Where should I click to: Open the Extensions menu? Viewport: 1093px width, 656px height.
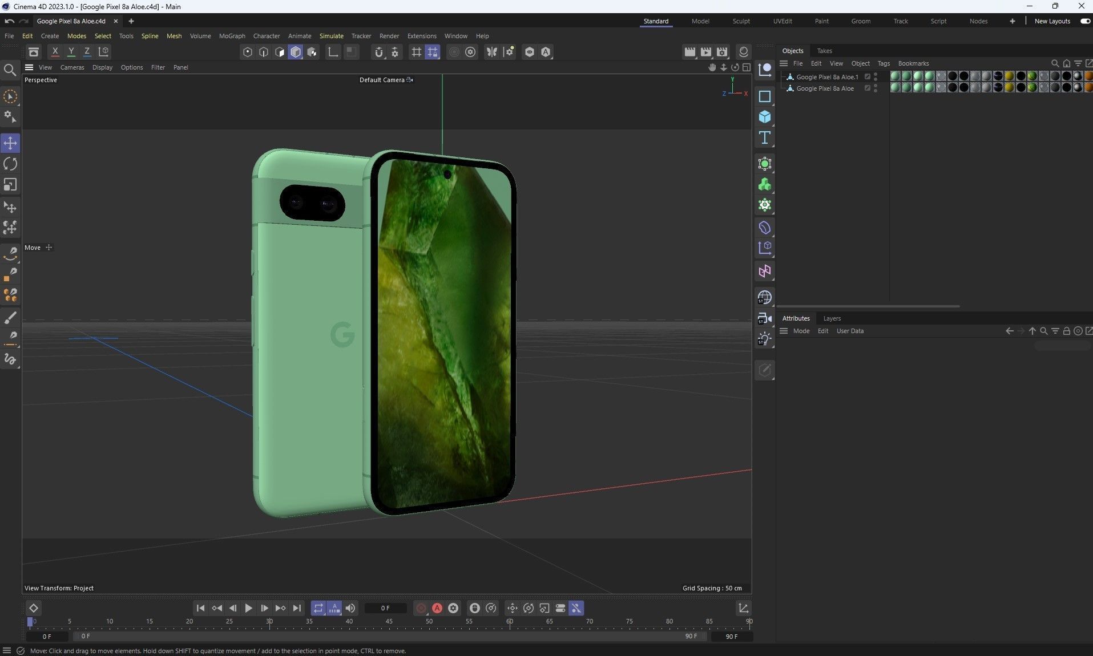[x=422, y=36]
